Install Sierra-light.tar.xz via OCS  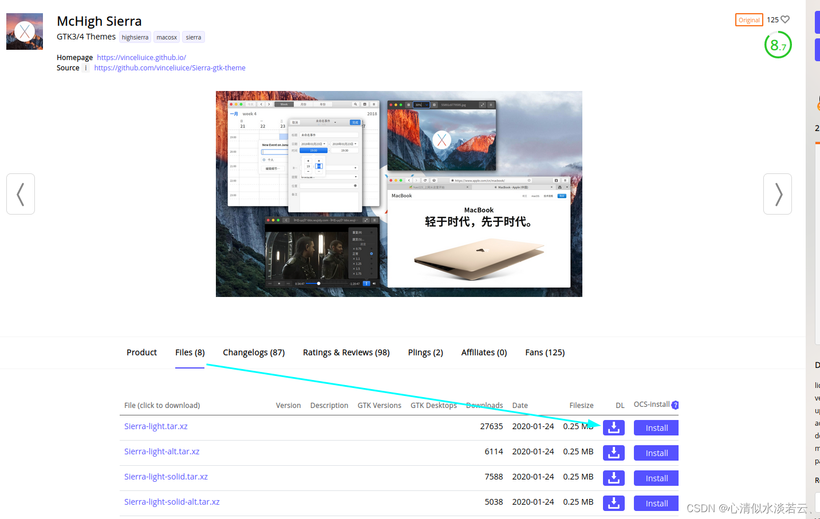[656, 428]
